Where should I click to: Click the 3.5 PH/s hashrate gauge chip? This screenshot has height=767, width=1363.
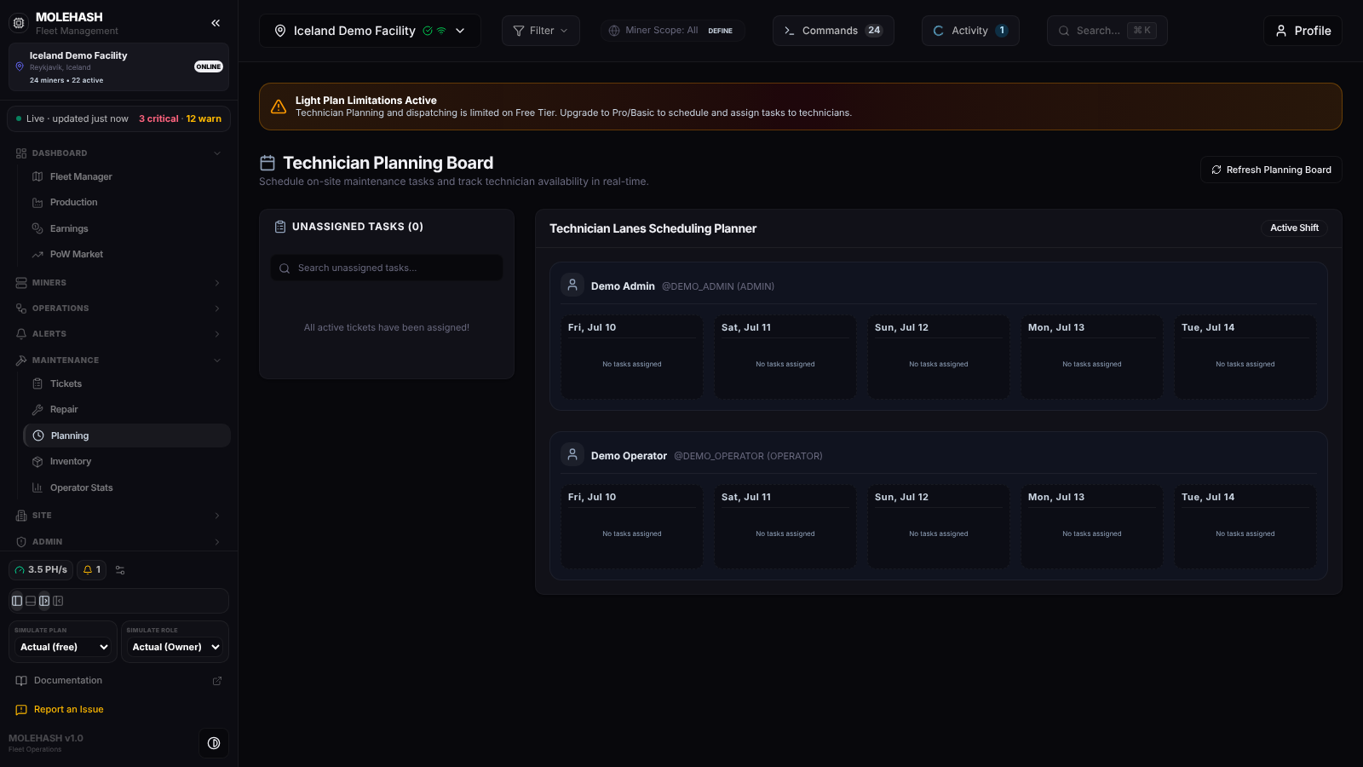point(41,570)
